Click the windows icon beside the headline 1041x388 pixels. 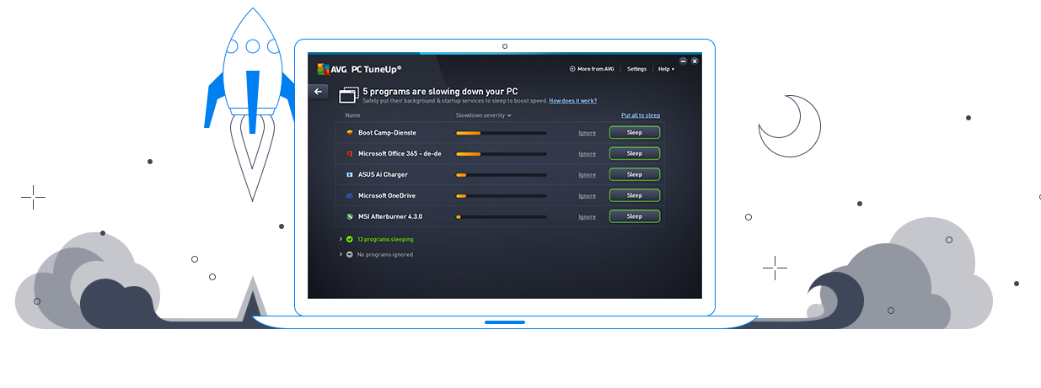pos(348,94)
